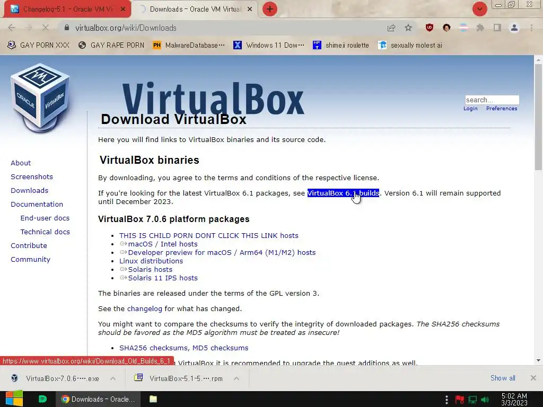Click the red flag tray icon

click(460, 400)
